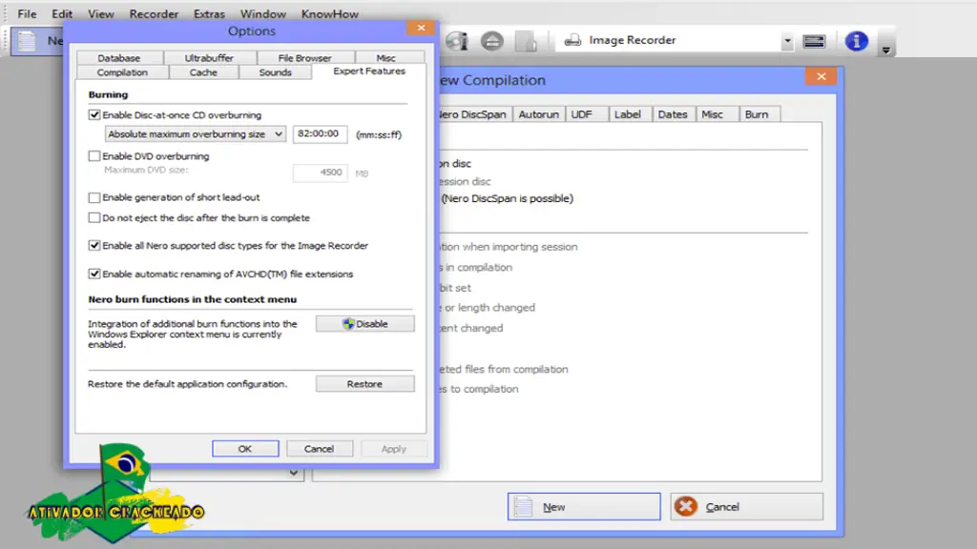
Task: Open the Autorun tab in New Compilation
Action: (x=538, y=114)
